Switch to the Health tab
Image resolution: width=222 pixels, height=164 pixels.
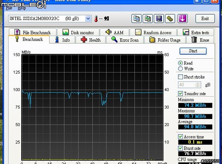91,40
